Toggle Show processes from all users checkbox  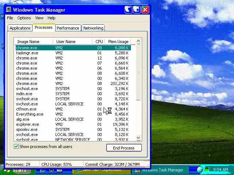point(16,147)
